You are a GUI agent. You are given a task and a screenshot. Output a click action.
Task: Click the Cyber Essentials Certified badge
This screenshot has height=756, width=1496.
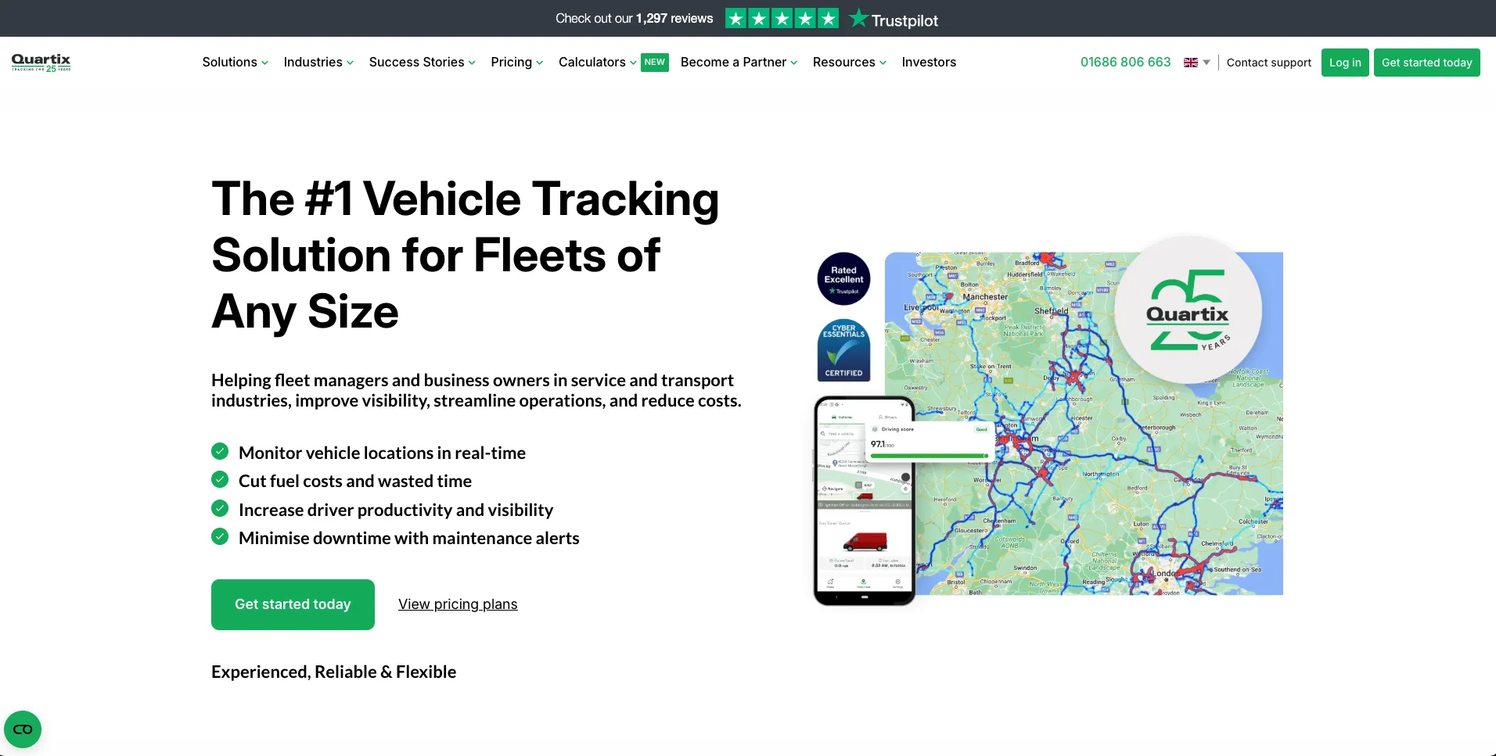coord(843,350)
